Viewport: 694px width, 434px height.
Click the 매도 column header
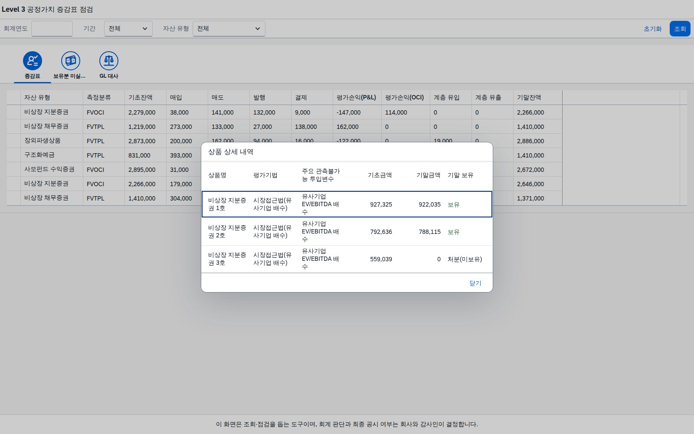click(x=229, y=98)
